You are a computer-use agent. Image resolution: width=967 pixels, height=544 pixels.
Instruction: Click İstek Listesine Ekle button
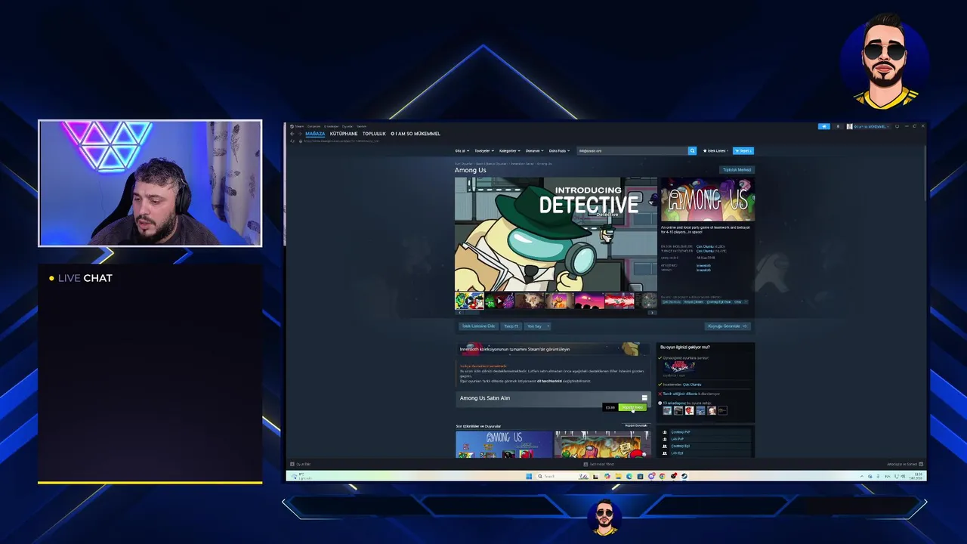[x=478, y=326]
